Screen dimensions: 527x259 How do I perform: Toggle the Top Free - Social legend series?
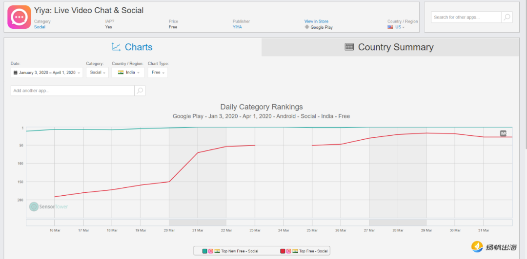pyautogui.click(x=304, y=251)
